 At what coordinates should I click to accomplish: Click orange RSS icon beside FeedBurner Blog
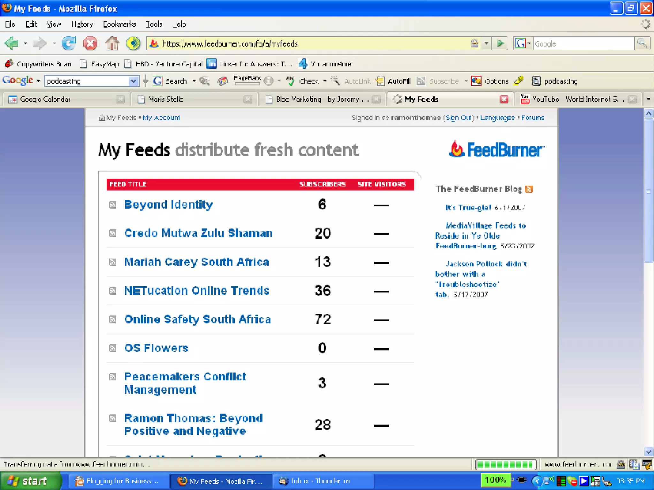click(529, 189)
